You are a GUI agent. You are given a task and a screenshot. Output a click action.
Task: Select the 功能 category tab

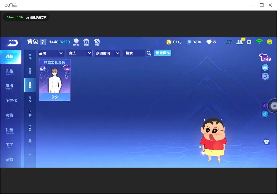point(10,116)
